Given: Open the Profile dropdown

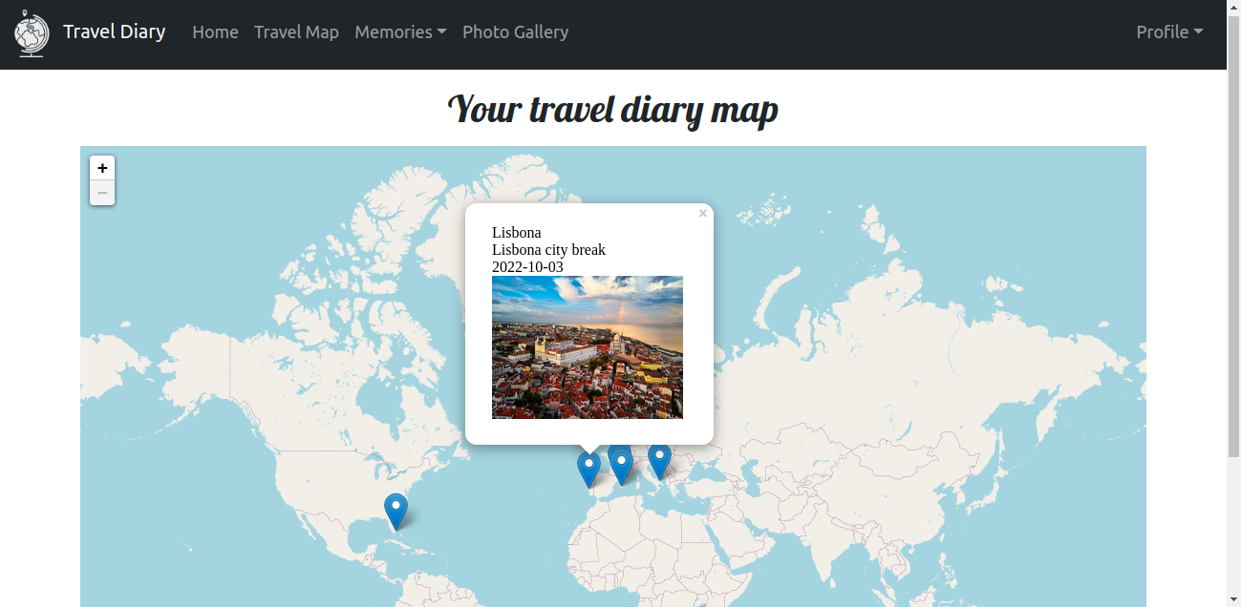Looking at the screenshot, I should (1168, 31).
